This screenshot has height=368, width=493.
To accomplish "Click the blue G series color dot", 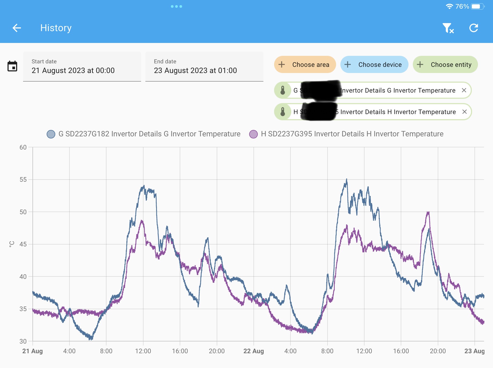I will point(51,134).
